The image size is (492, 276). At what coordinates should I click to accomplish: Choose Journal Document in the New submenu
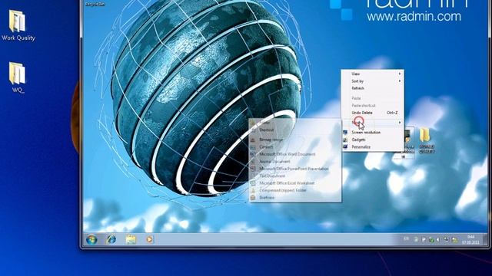pyautogui.click(x=295, y=162)
